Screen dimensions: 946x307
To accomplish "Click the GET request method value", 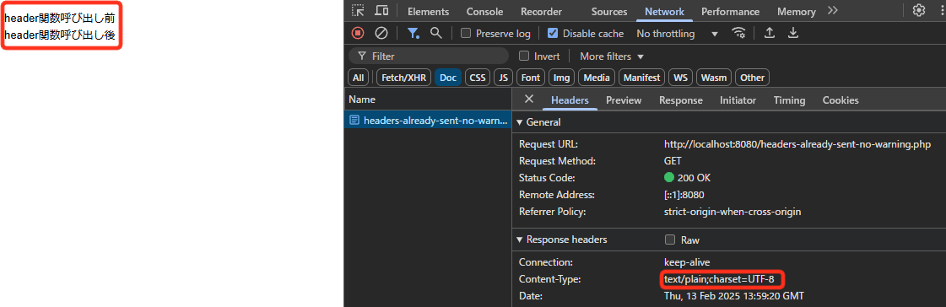I will (x=672, y=161).
